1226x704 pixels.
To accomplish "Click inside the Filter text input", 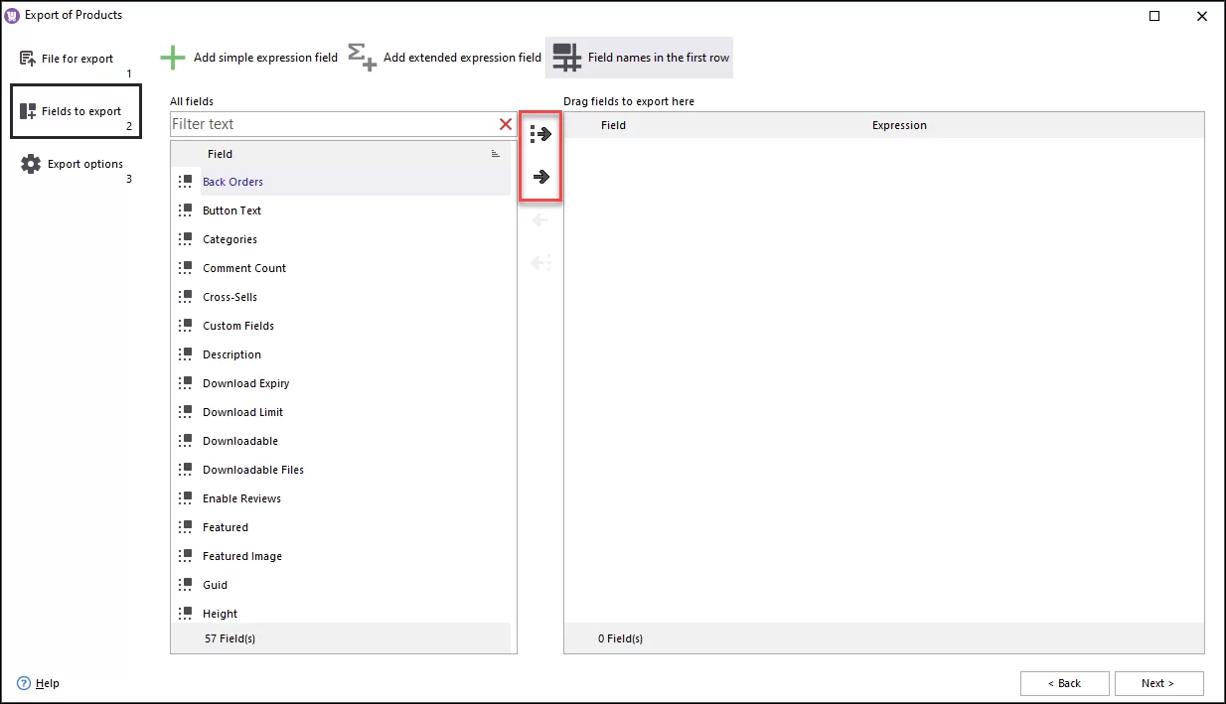I will 328,123.
